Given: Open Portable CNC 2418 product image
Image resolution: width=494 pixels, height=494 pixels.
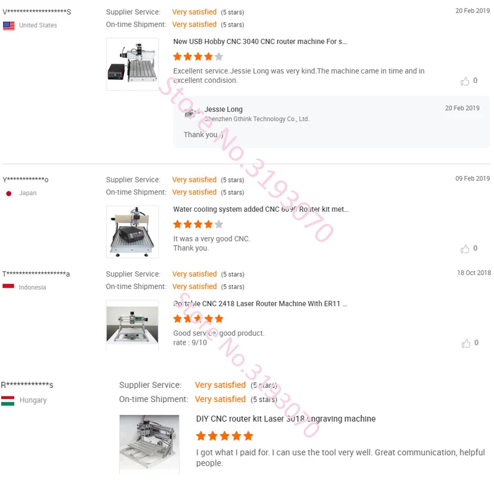Looking at the screenshot, I should (132, 325).
